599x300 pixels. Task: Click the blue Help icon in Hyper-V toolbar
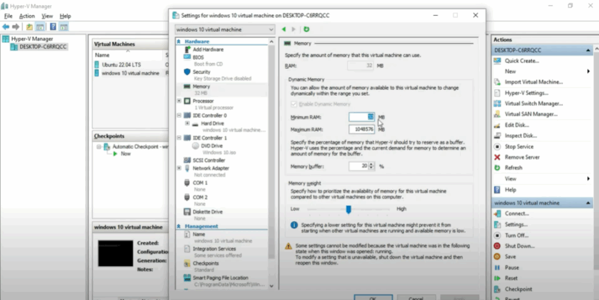(x=53, y=27)
